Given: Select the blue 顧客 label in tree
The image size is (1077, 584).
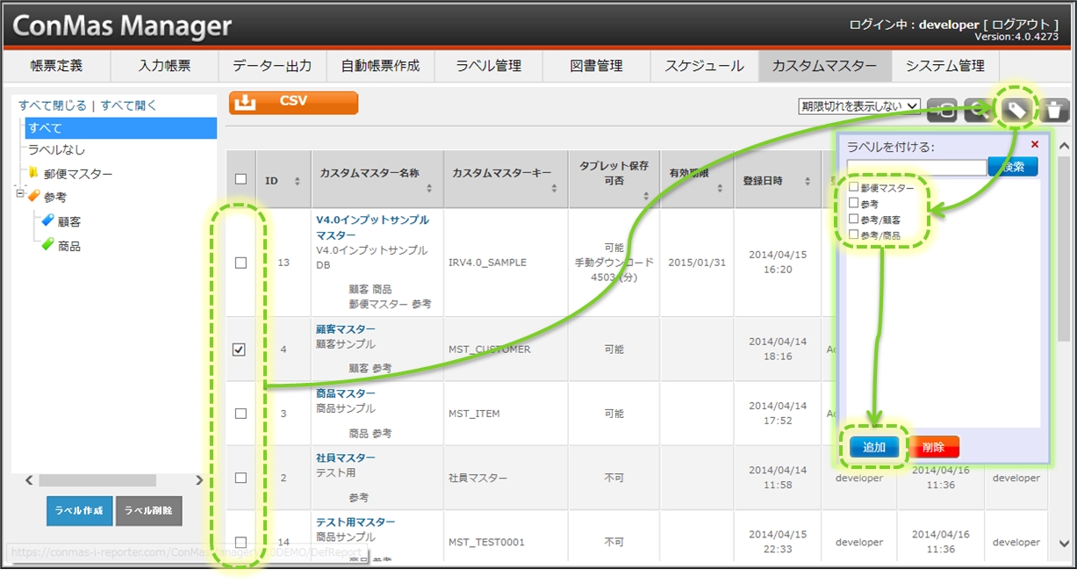Looking at the screenshot, I should click(48, 221).
